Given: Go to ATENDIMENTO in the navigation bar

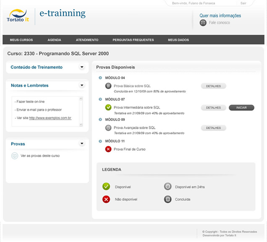Looking at the screenshot, I should coord(87,40).
